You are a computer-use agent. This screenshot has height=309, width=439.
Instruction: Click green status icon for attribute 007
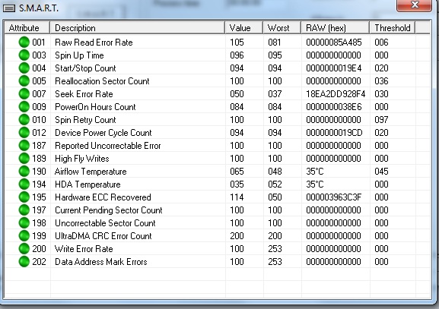[x=24, y=94]
